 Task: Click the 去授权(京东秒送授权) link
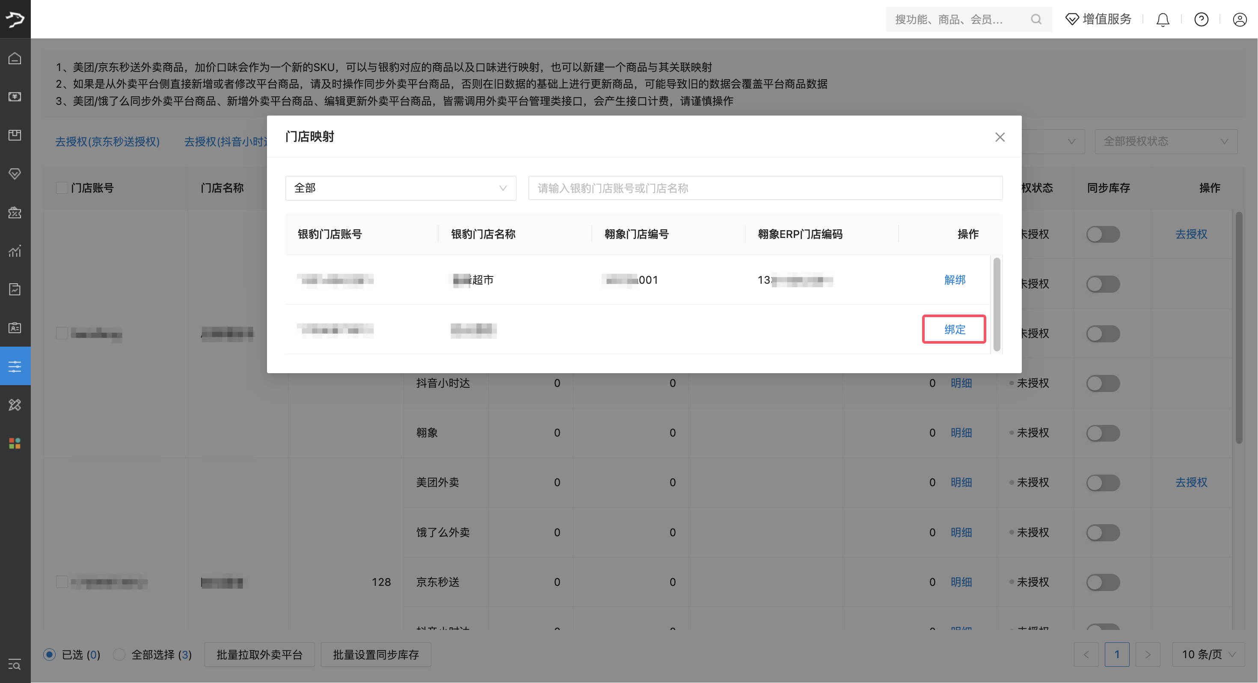pyautogui.click(x=108, y=142)
